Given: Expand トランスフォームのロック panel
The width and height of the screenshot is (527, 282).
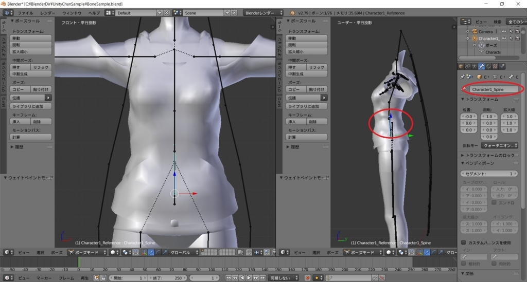Looking at the screenshot, I should click(x=463, y=155).
